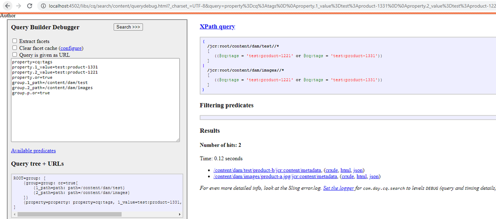Check Query is given as URL
The width and height of the screenshot is (496, 219).
[15, 55]
